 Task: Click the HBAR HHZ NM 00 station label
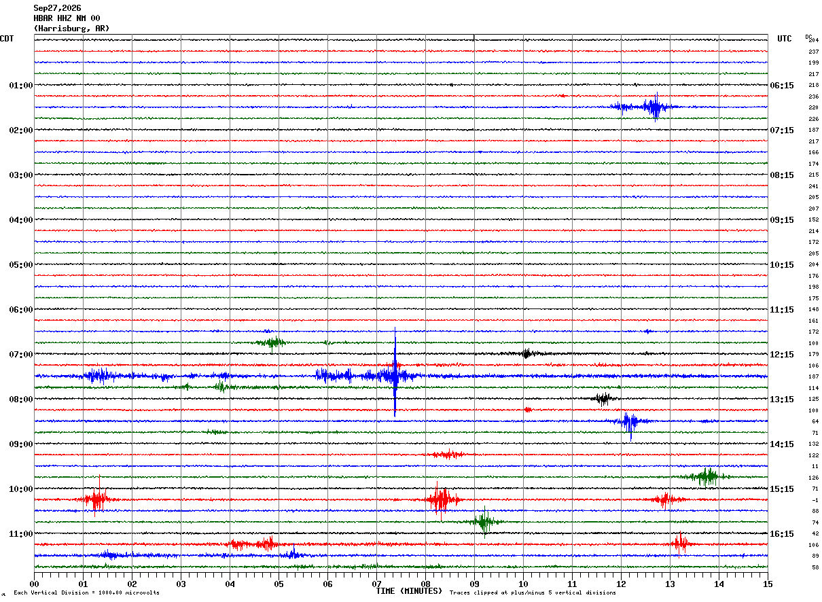[x=67, y=18]
